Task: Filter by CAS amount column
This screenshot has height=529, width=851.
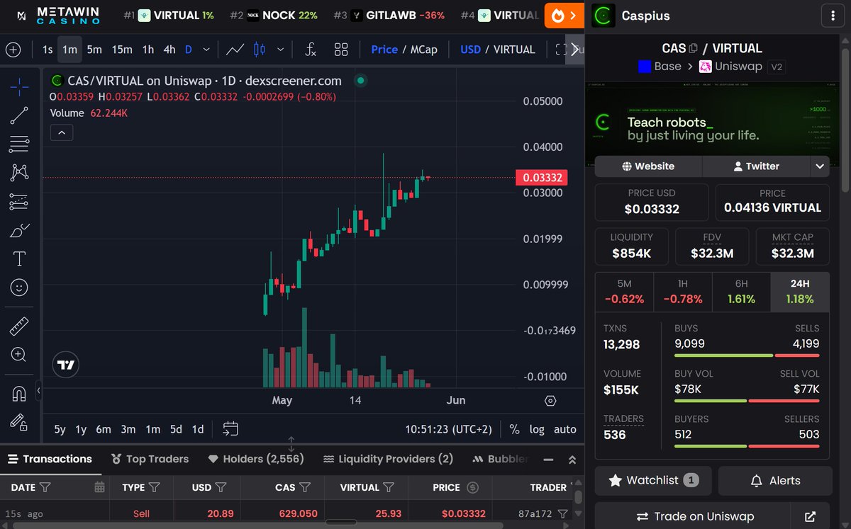Action: point(305,487)
